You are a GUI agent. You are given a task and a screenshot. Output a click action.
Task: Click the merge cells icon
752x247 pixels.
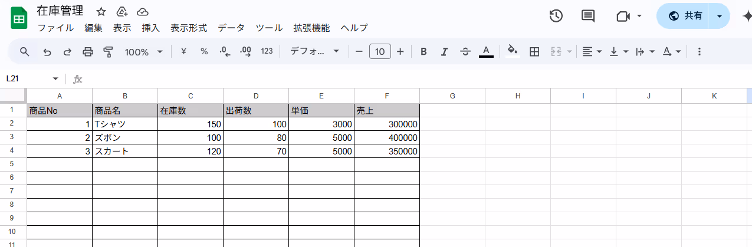pos(556,52)
